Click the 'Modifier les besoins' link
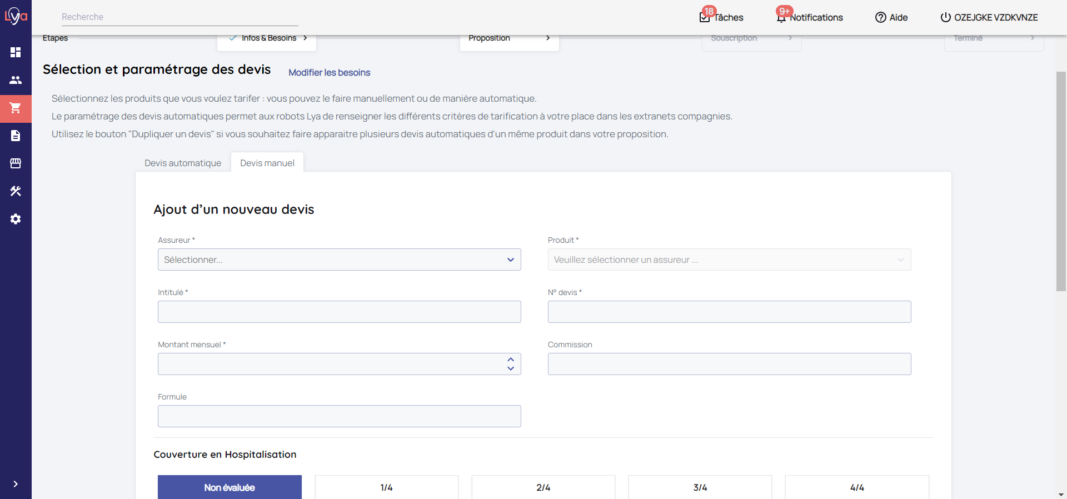Image resolution: width=1067 pixels, height=499 pixels. coord(329,73)
